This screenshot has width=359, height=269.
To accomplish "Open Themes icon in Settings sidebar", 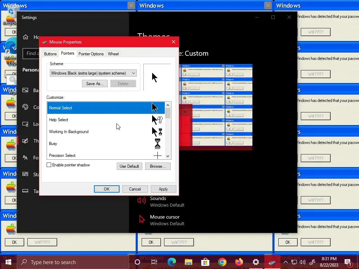I will pos(25,141).
